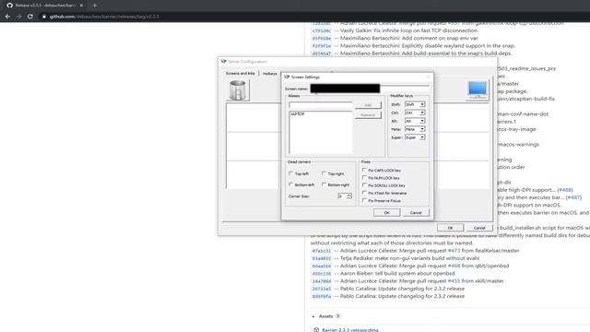Click the browser address bar URL
This screenshot has width=590, height=332.
[104, 17]
